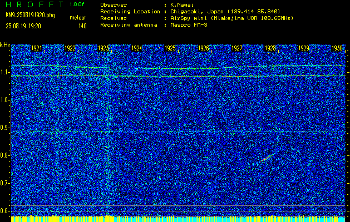Click the 1923 time marker
This screenshot has width=350, height=222.
tap(103, 48)
